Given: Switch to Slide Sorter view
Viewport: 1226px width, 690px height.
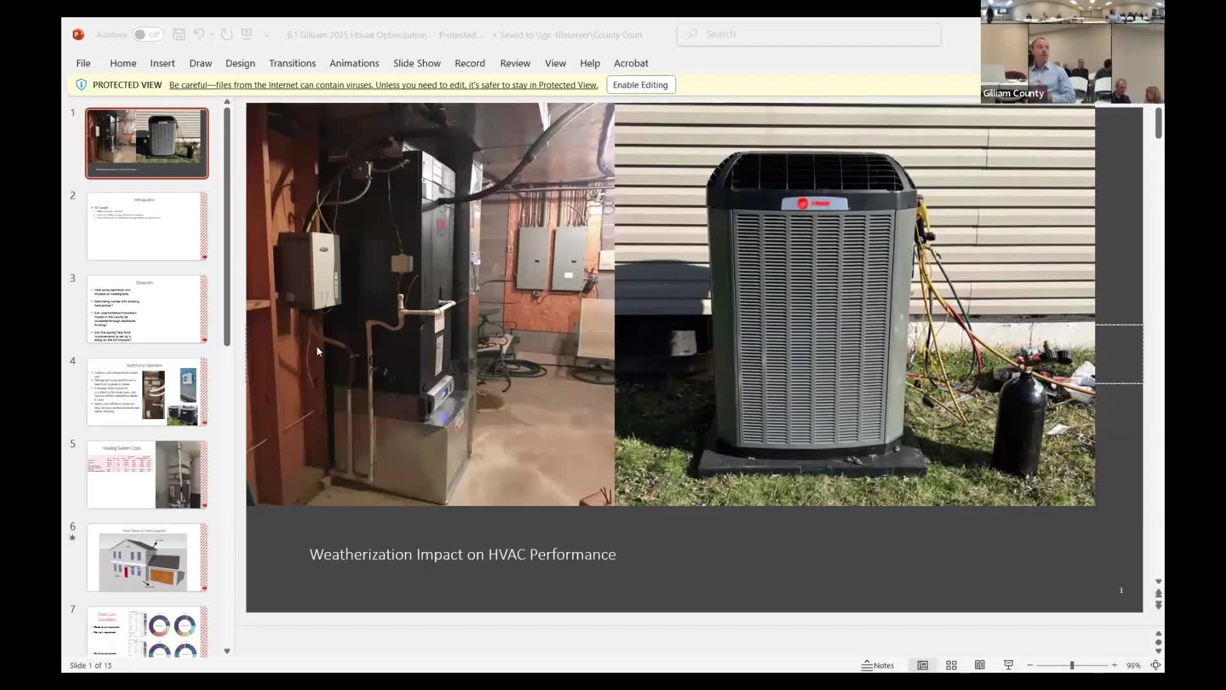Looking at the screenshot, I should pos(951,665).
